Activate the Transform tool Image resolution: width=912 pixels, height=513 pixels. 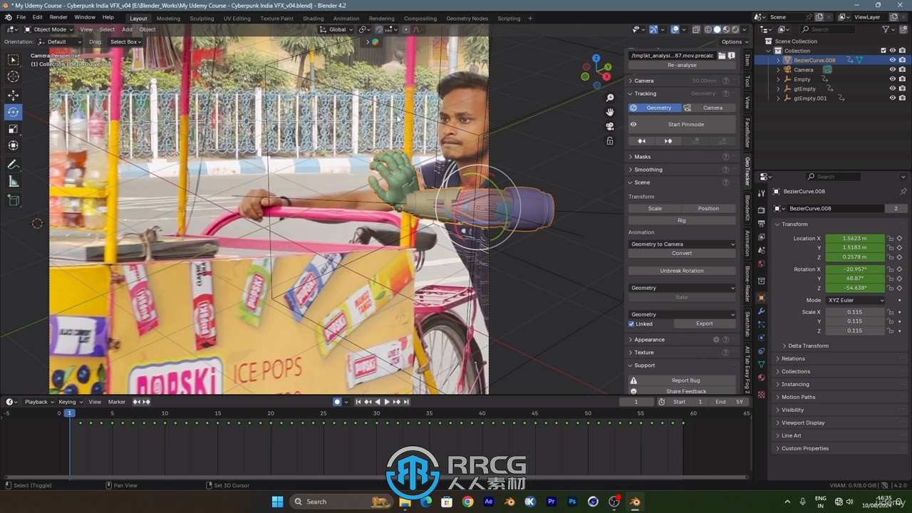[13, 146]
